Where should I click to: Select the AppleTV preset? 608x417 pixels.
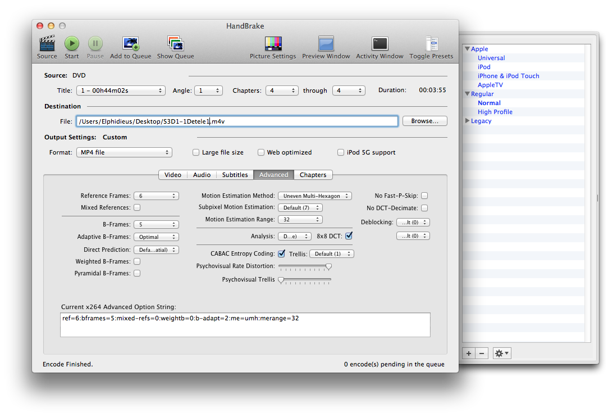click(490, 85)
